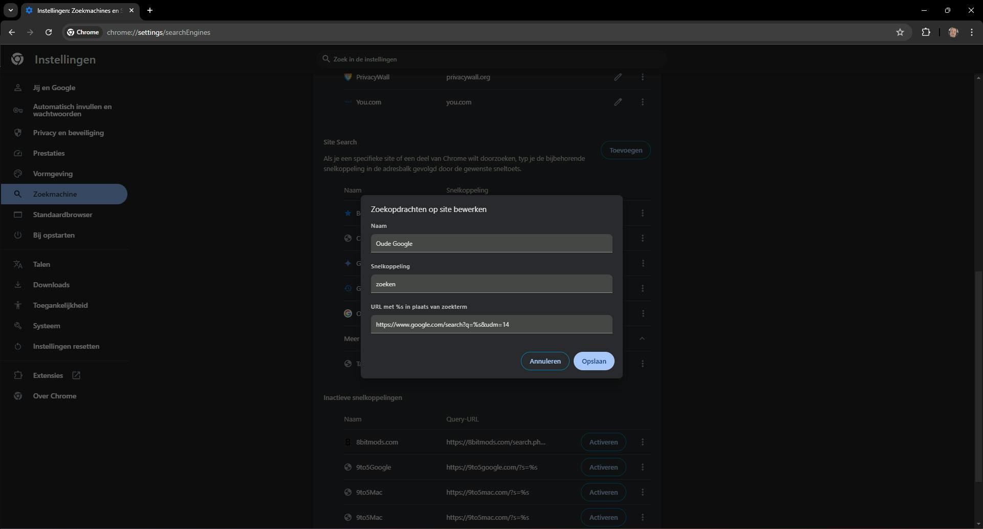
Task: Click the Site Search heading
Action: (340, 142)
